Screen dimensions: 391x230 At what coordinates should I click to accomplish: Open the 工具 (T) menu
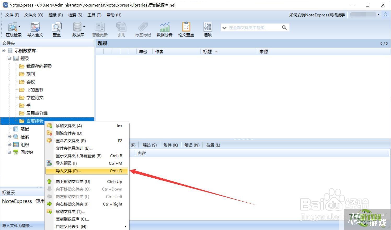94,15
